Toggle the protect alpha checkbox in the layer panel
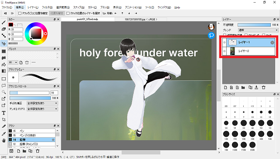 click(224, 35)
